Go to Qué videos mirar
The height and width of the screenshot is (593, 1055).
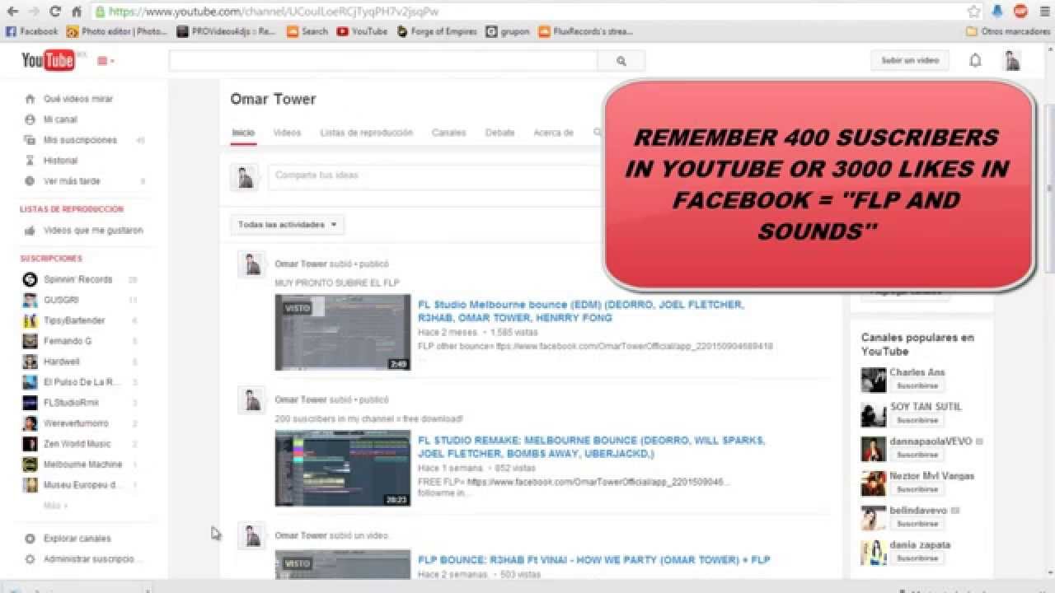click(x=78, y=99)
